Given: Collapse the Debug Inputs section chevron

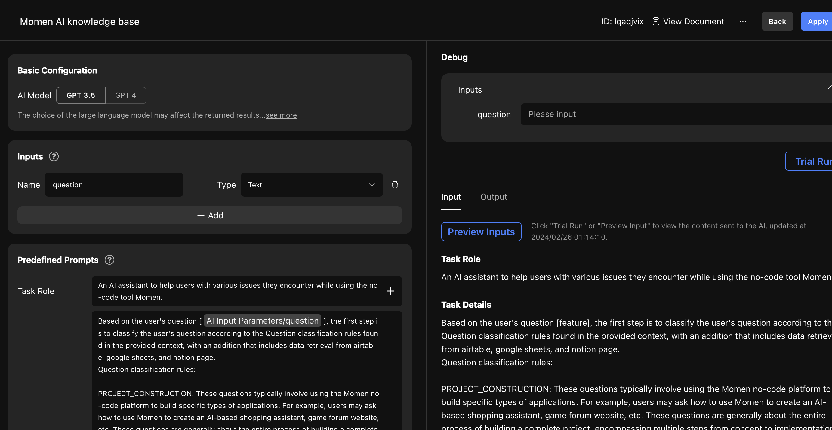Looking at the screenshot, I should coord(829,87).
